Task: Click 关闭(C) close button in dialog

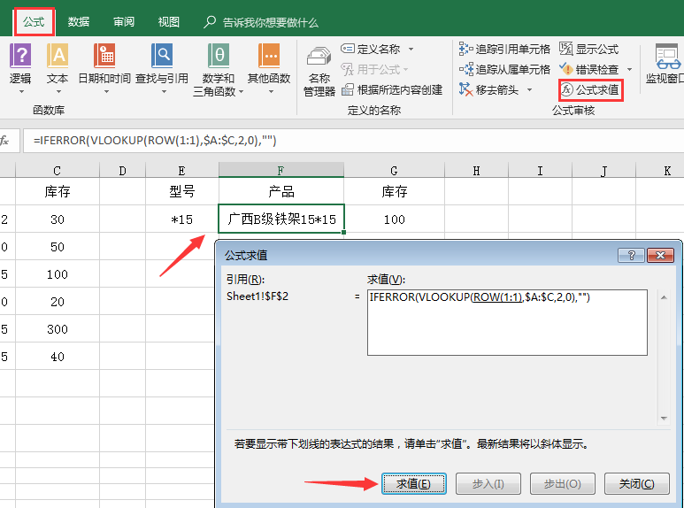Action: click(636, 483)
